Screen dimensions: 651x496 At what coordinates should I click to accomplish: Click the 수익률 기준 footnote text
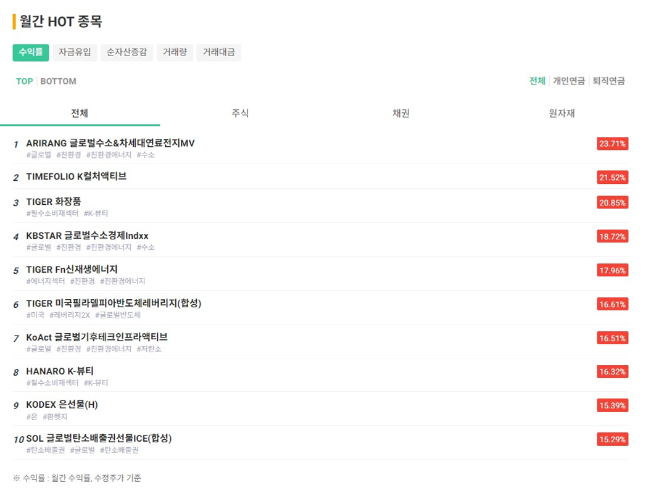tap(77, 478)
